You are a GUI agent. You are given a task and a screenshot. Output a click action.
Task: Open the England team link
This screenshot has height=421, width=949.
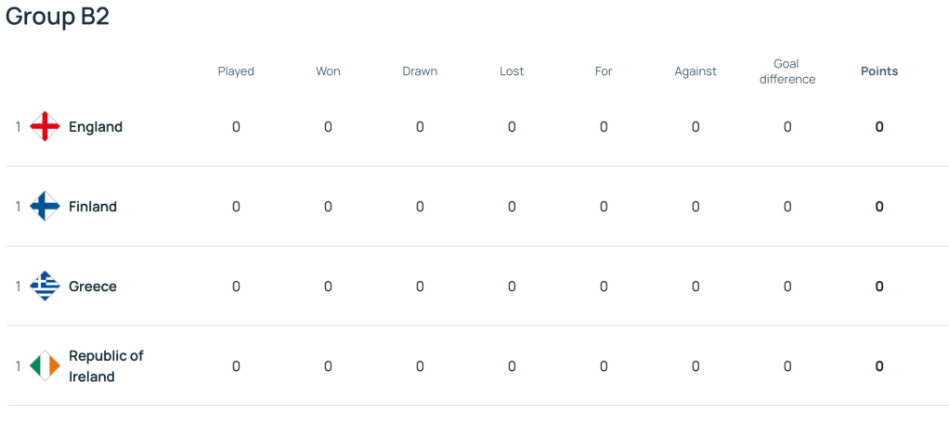(96, 127)
